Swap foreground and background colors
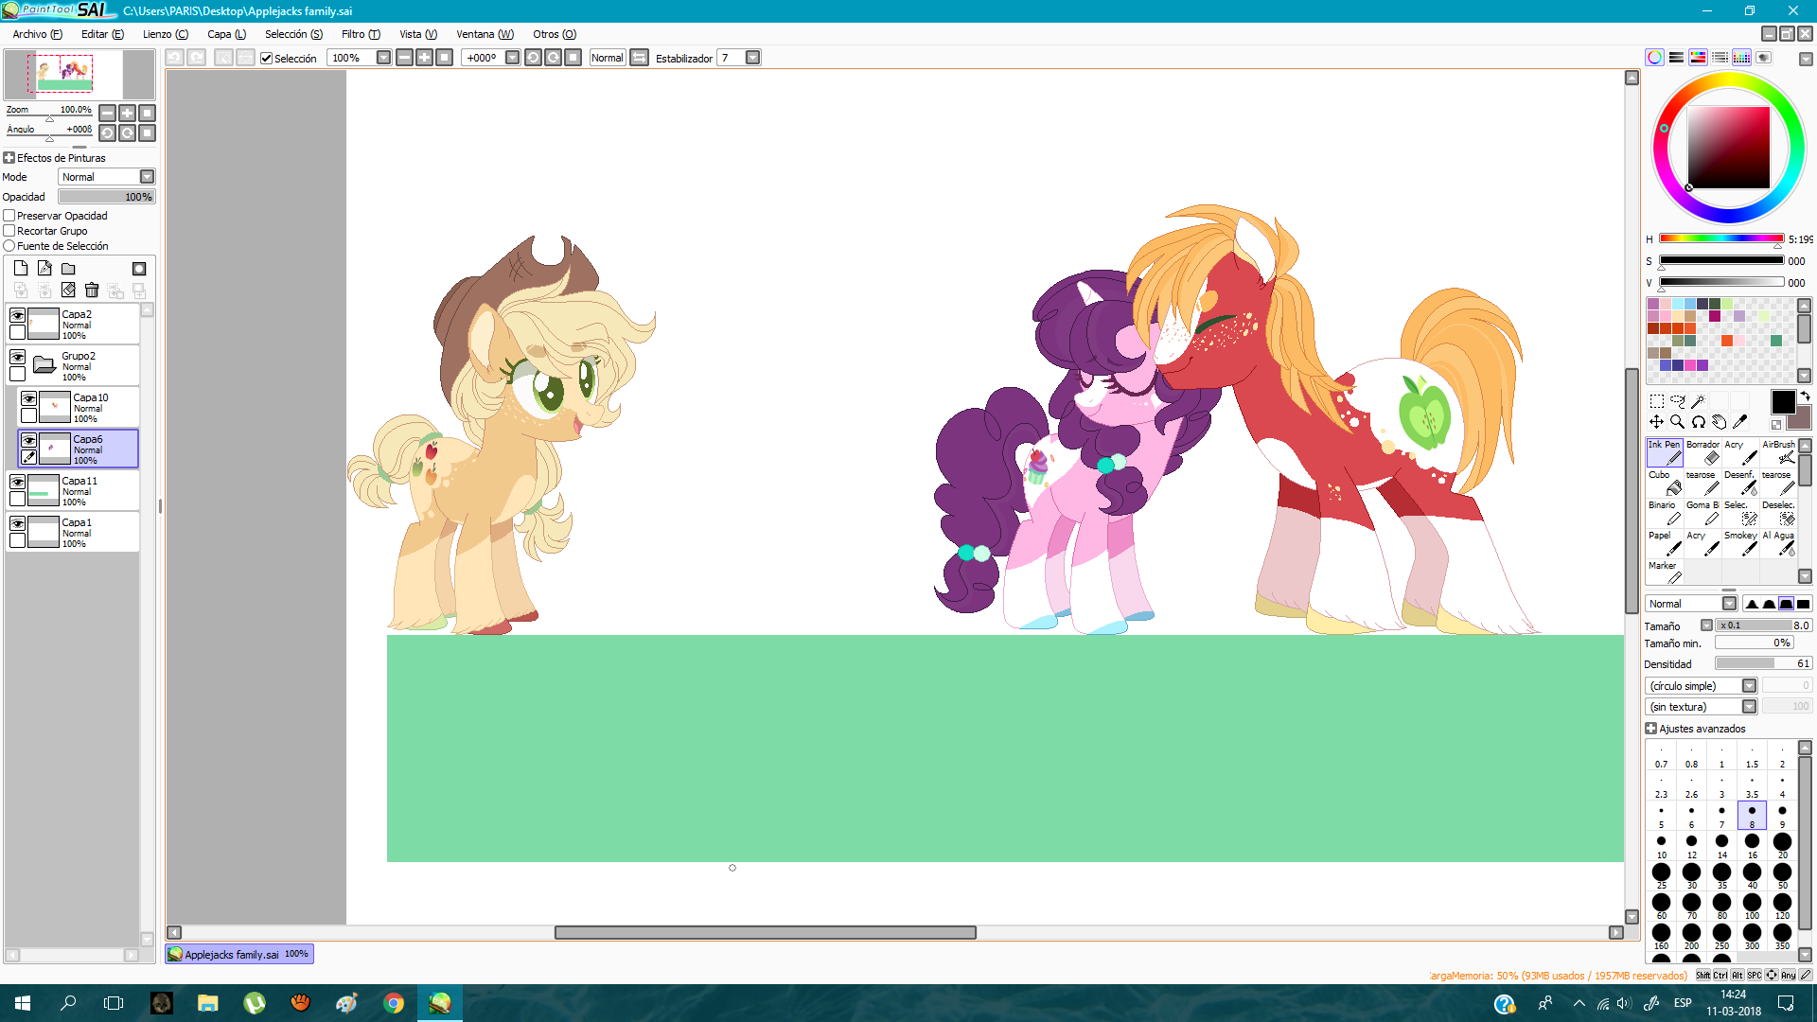 1805,396
